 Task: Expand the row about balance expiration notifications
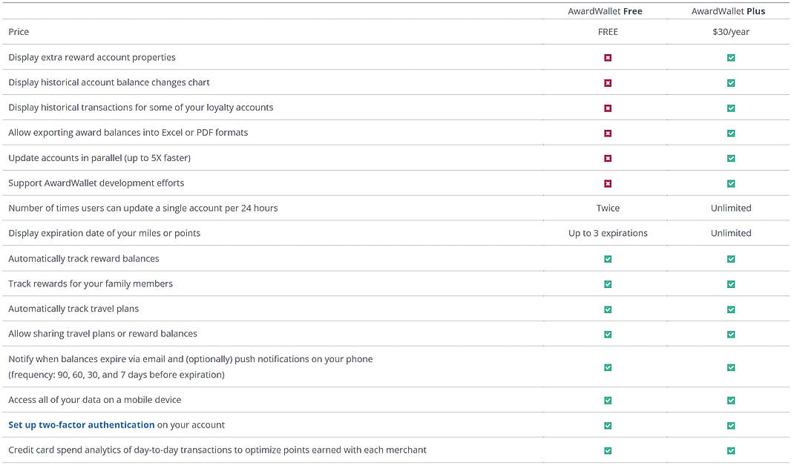pyautogui.click(x=191, y=367)
